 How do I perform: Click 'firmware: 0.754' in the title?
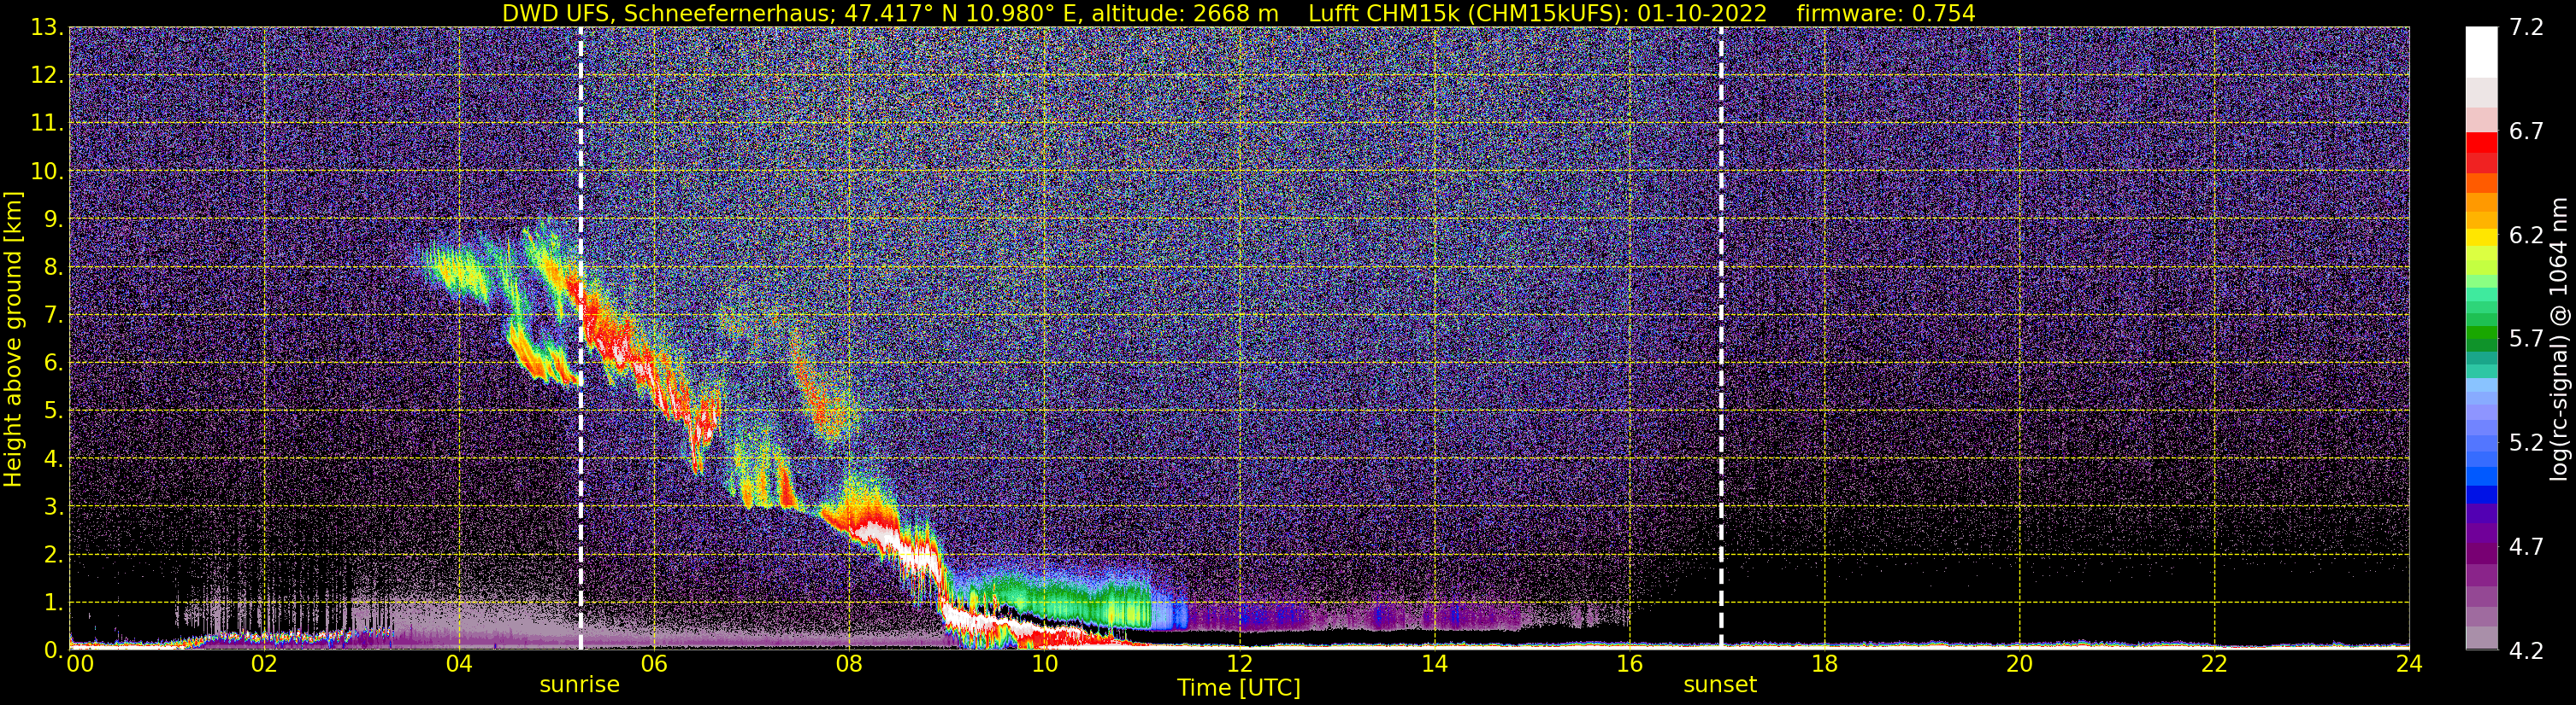coord(1886,13)
